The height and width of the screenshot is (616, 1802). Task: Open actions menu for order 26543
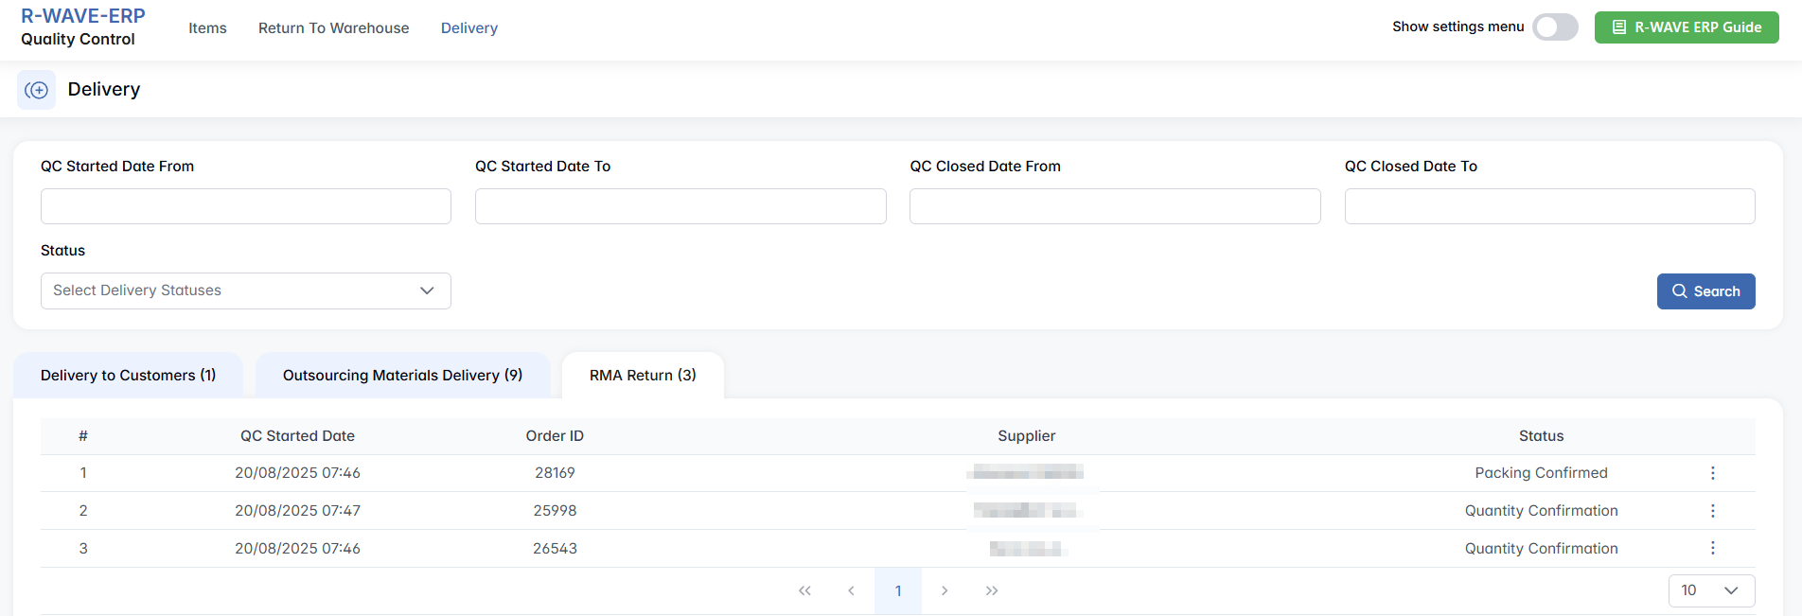tap(1712, 549)
